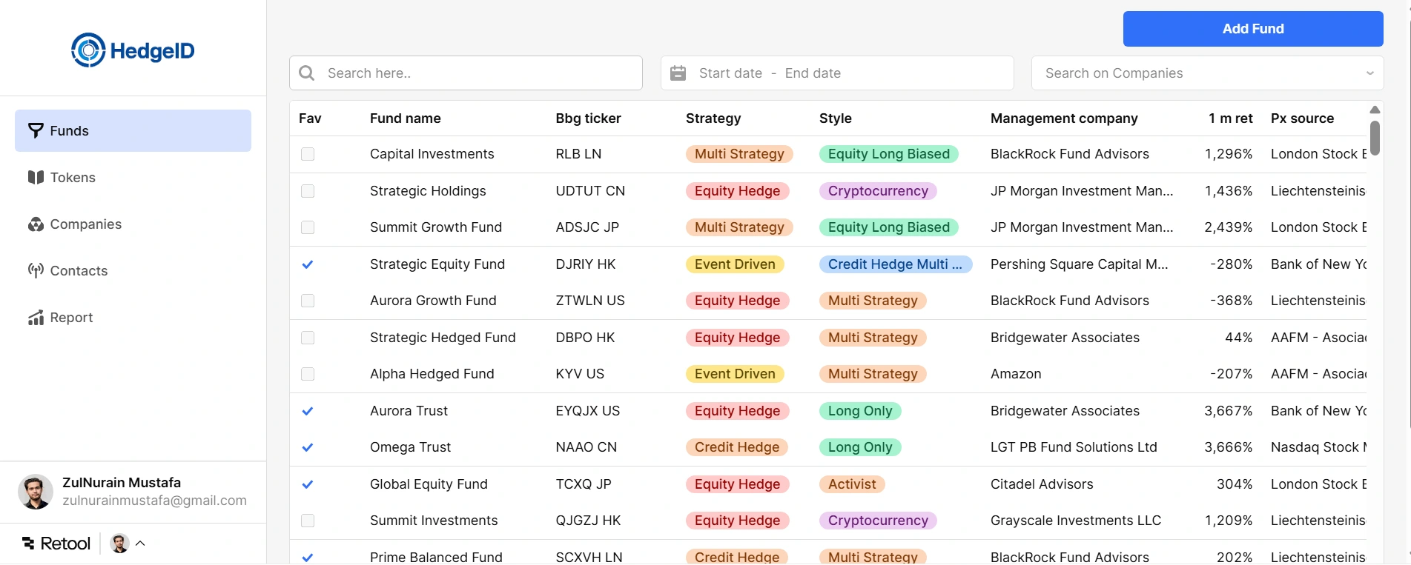The height and width of the screenshot is (565, 1411).
Task: Click the table vertical scrollbar thumb
Action: point(1375,138)
